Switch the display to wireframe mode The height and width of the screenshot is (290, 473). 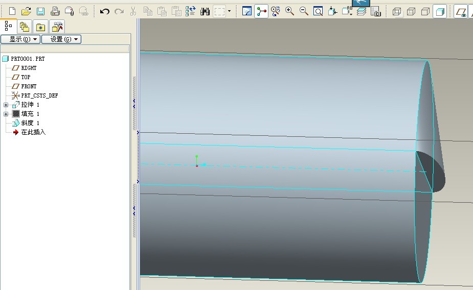(397, 12)
